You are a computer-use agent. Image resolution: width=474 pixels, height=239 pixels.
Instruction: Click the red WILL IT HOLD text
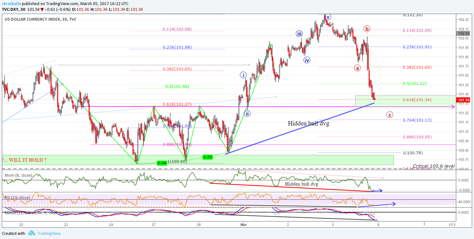point(24,160)
